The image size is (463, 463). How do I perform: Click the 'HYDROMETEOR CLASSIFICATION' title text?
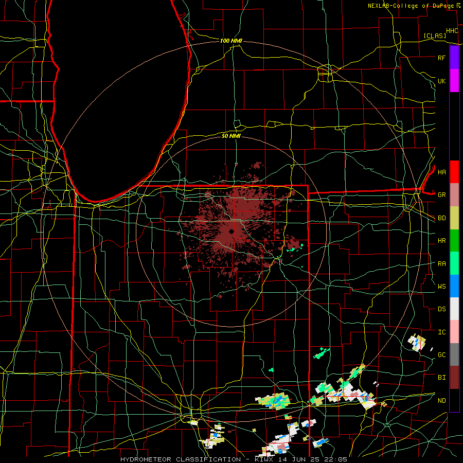[181, 459]
